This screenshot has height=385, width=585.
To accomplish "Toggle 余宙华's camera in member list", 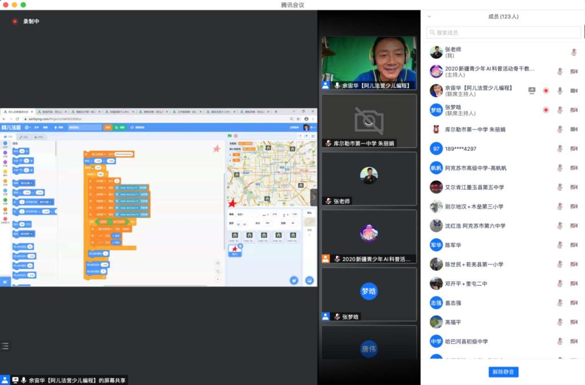I will 574,90.
